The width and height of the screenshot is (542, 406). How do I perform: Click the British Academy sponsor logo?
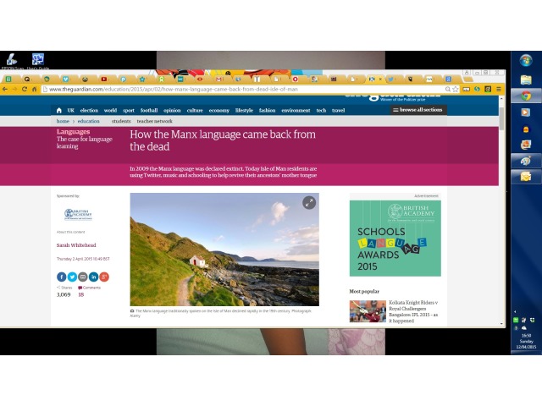[x=78, y=214]
